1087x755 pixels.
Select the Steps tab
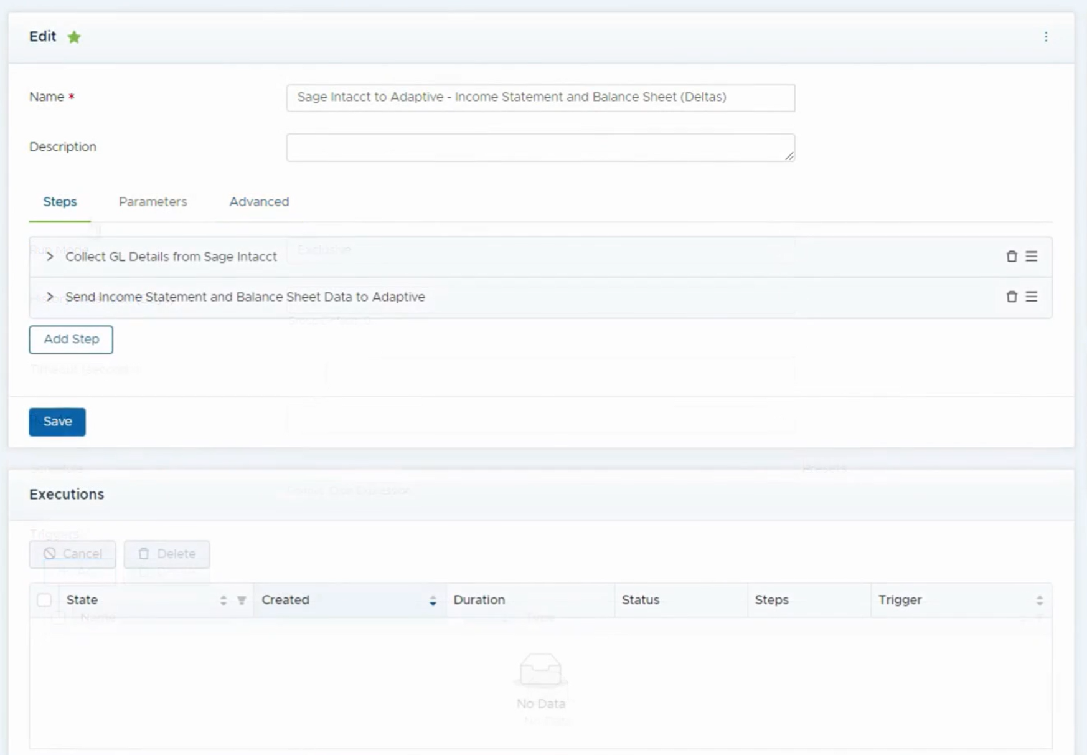(x=60, y=202)
